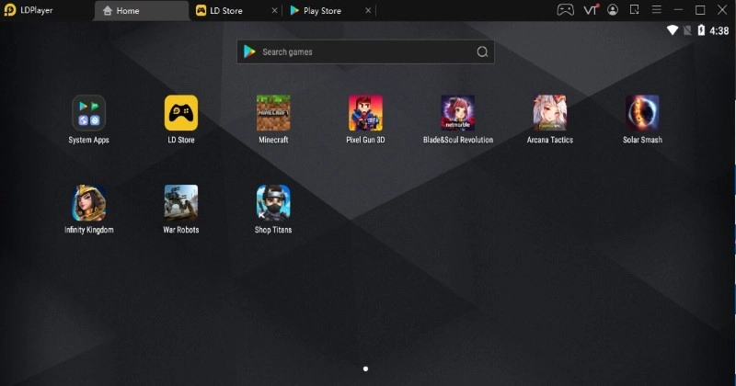Viewport: 736px width, 386px height.
Task: Click the Search games input field
Action: coord(365,52)
